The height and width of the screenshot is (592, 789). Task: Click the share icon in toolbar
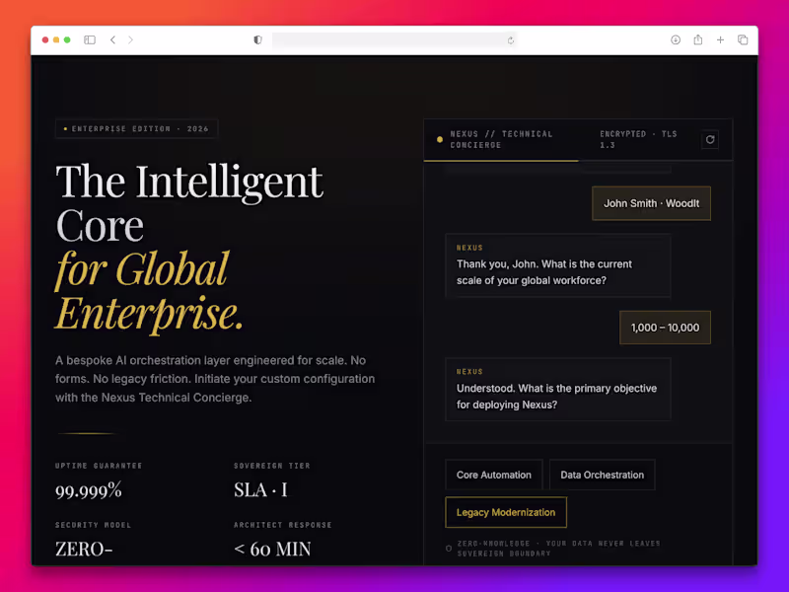click(x=698, y=39)
